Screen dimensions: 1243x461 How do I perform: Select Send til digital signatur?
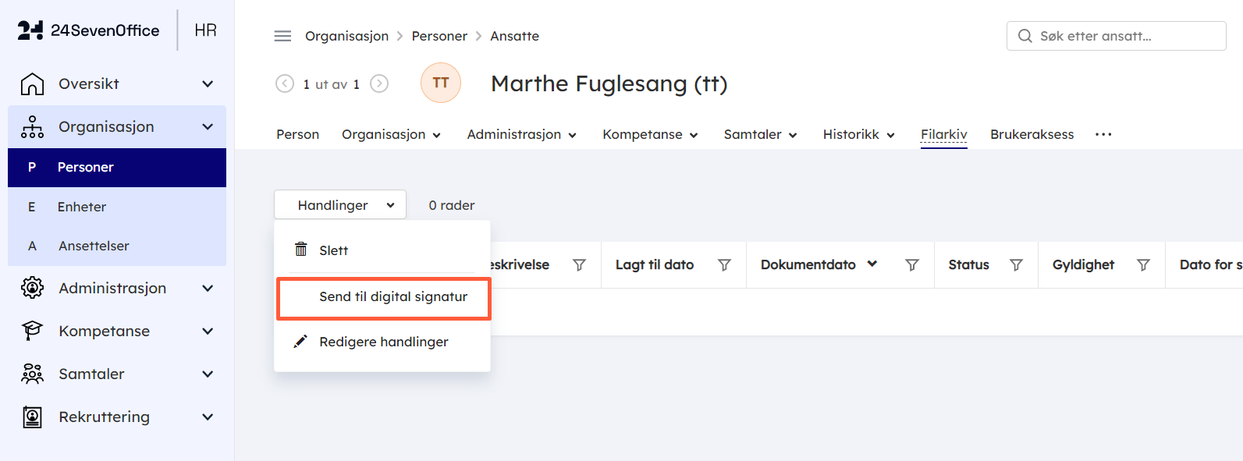pos(383,296)
